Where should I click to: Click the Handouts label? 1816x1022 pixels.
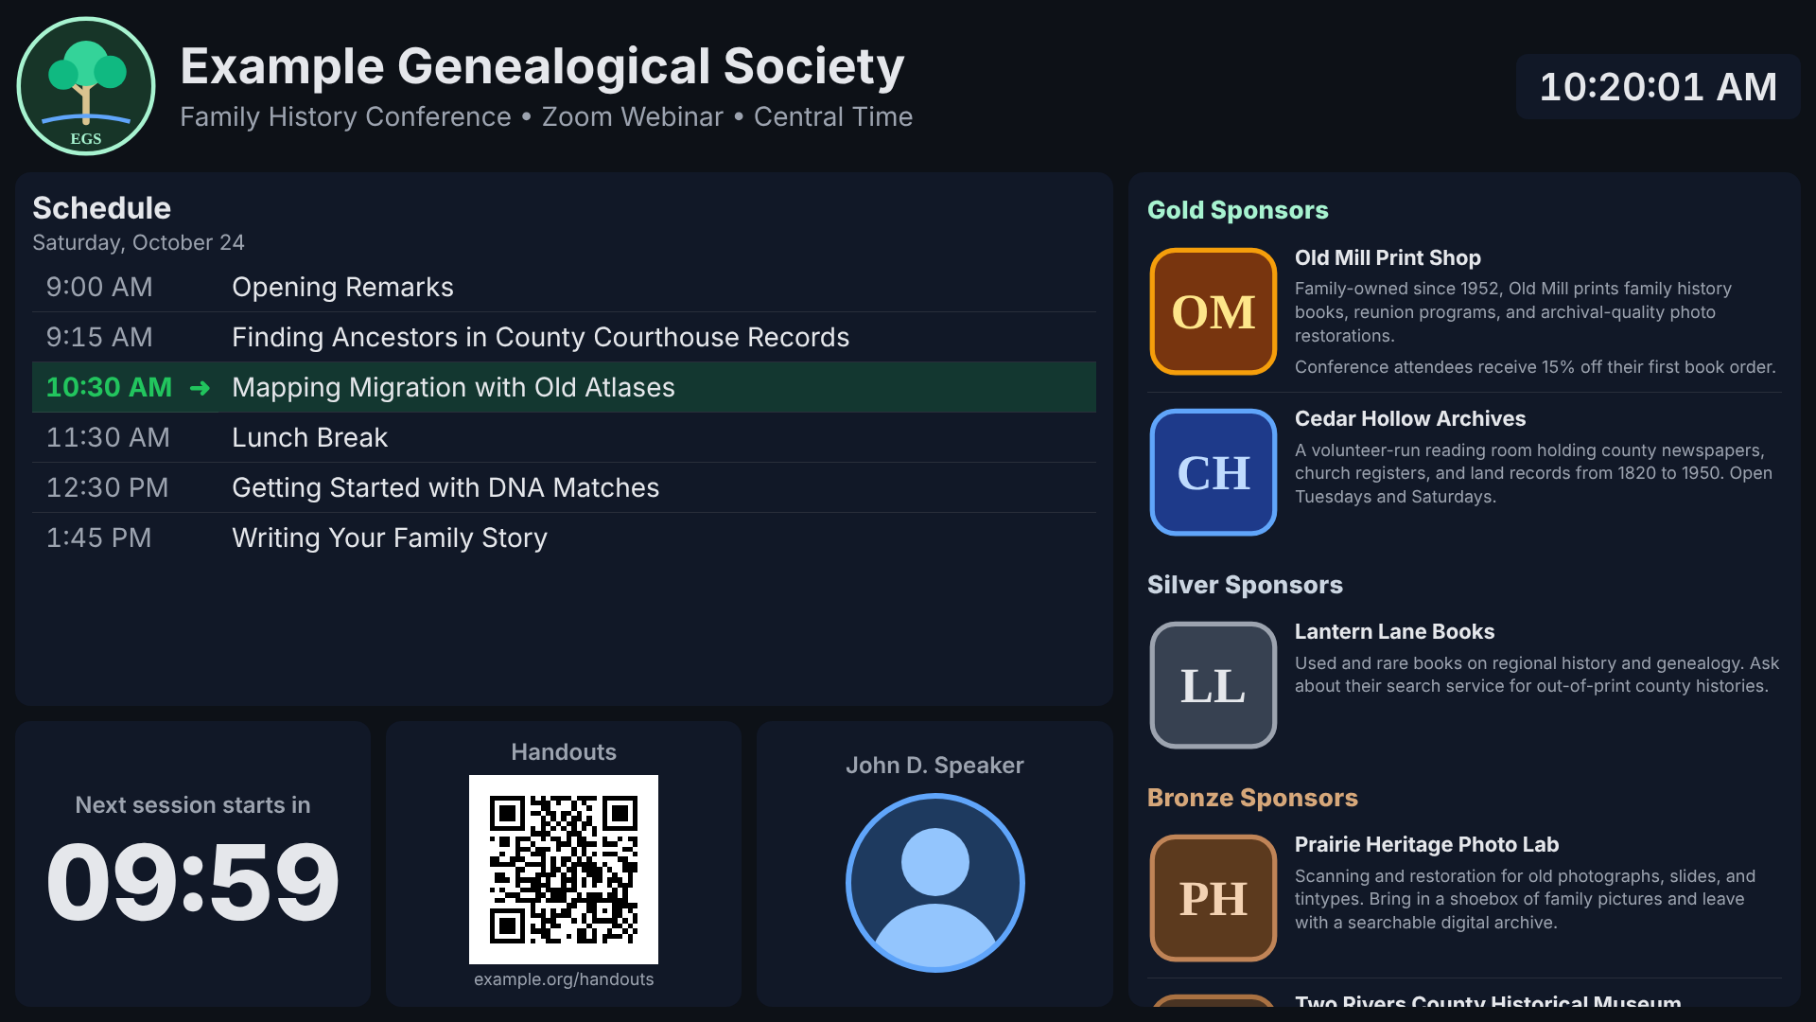pos(564,751)
